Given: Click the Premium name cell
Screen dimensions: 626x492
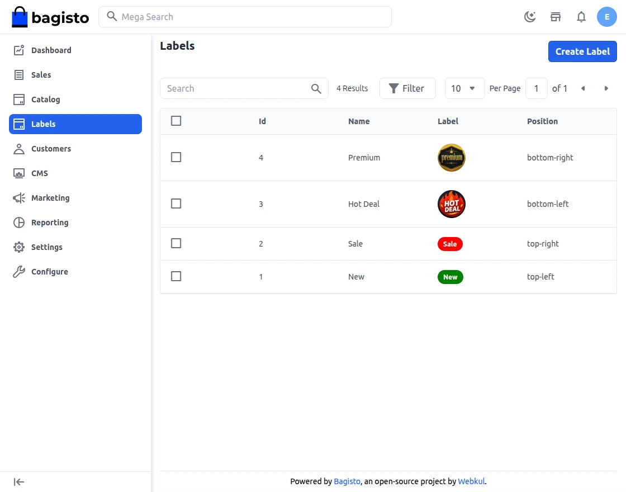Looking at the screenshot, I should [364, 157].
